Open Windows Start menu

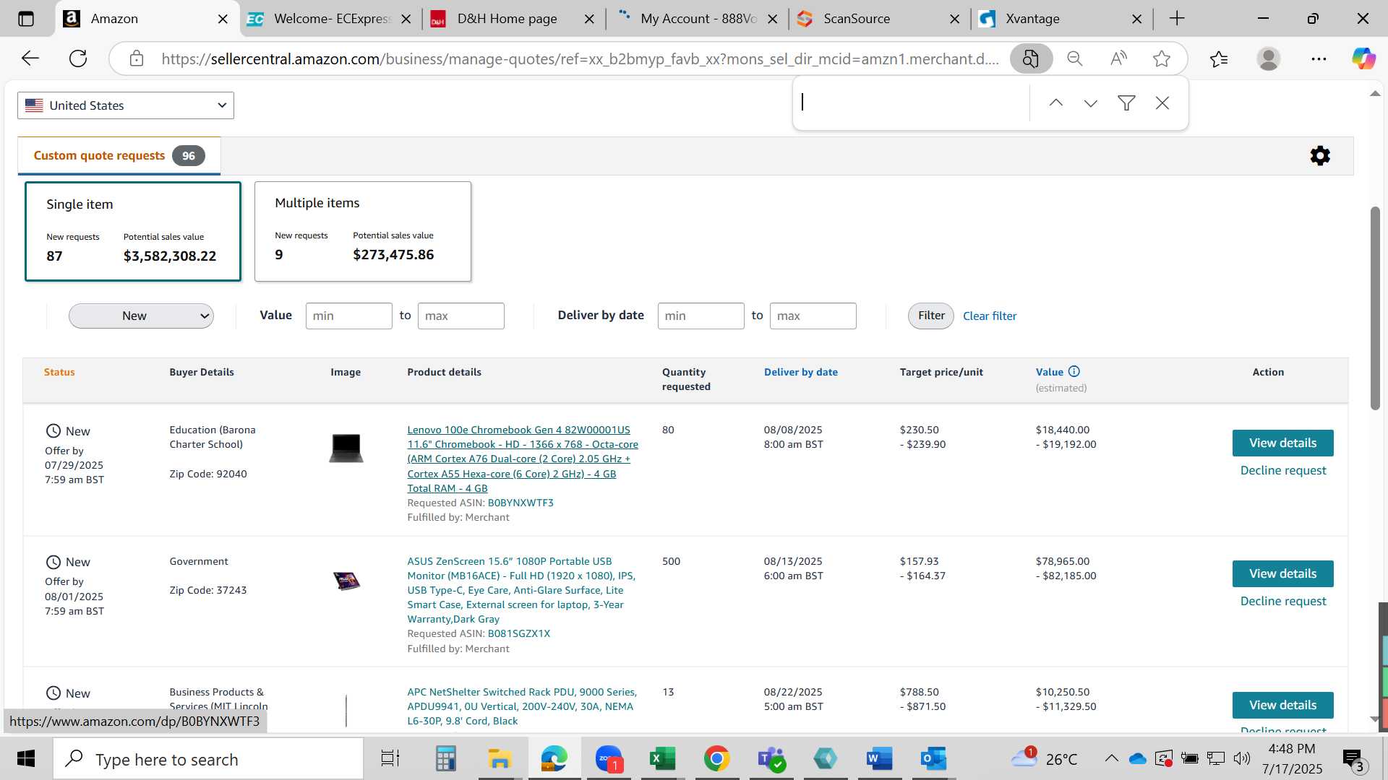(x=26, y=759)
